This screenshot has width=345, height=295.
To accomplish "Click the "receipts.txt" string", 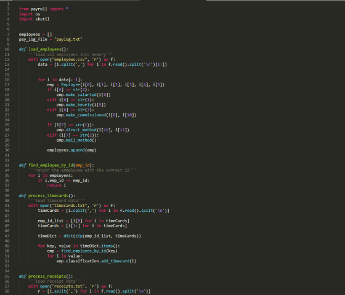I will point(68,286).
